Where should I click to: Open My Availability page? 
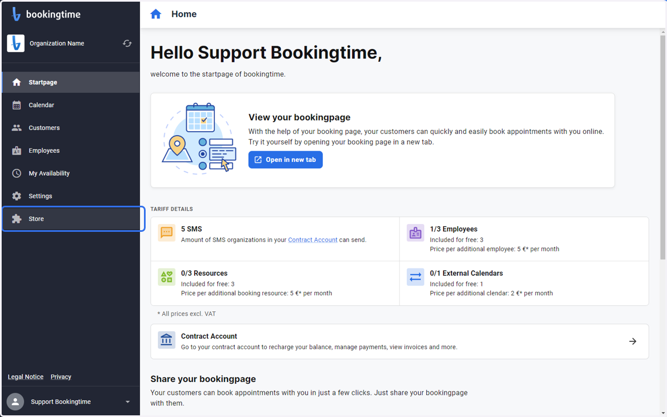[x=71, y=173]
